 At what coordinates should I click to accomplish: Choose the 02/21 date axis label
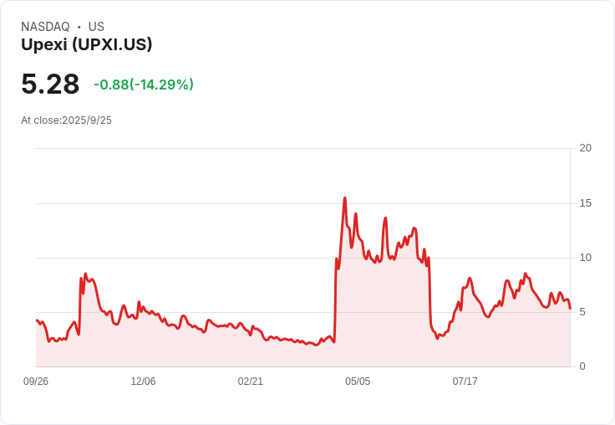point(250,381)
